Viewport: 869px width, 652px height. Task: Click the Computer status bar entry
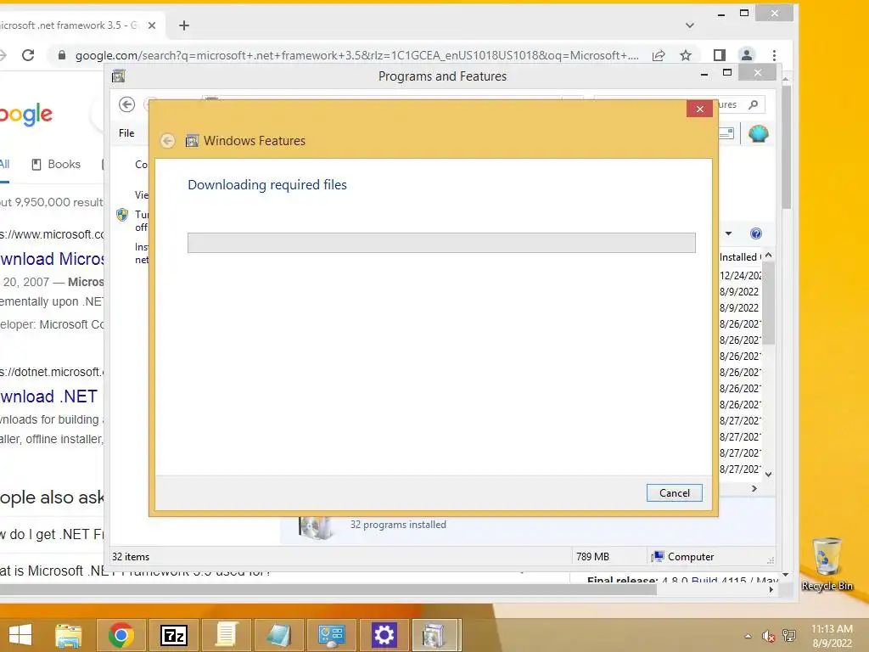(683, 557)
